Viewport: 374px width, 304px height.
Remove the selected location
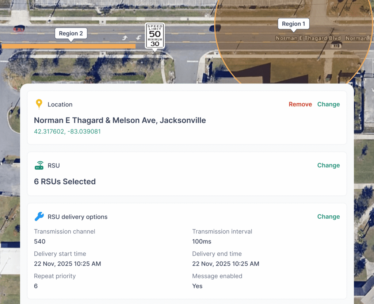(x=300, y=104)
